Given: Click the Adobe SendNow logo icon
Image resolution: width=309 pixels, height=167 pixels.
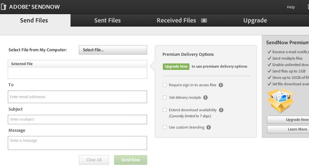Looking at the screenshot, I should pos(4,7).
